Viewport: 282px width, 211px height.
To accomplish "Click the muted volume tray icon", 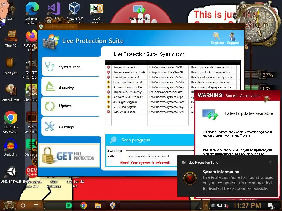I will [x=226, y=206].
